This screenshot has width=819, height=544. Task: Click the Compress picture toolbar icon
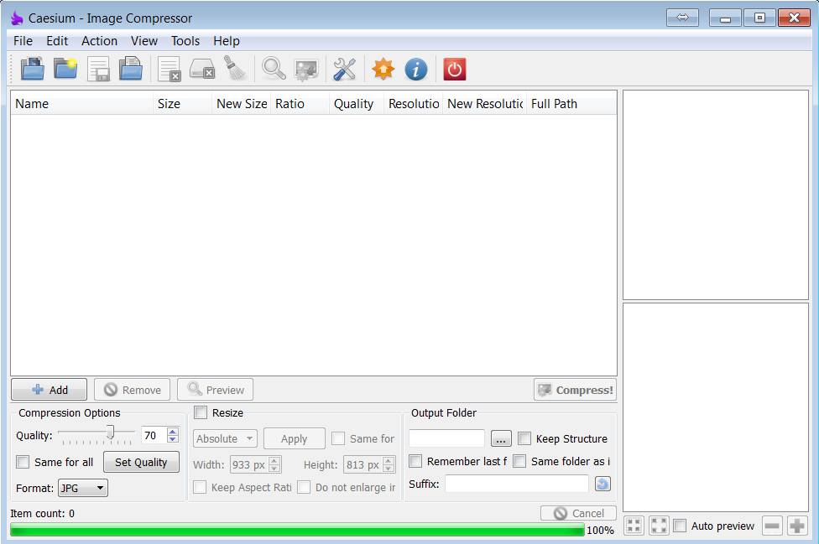pyautogui.click(x=306, y=70)
